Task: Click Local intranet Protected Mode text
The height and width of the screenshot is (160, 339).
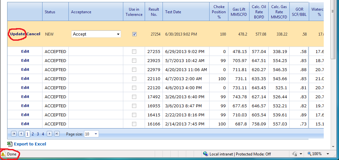Action: pyautogui.click(x=240, y=154)
